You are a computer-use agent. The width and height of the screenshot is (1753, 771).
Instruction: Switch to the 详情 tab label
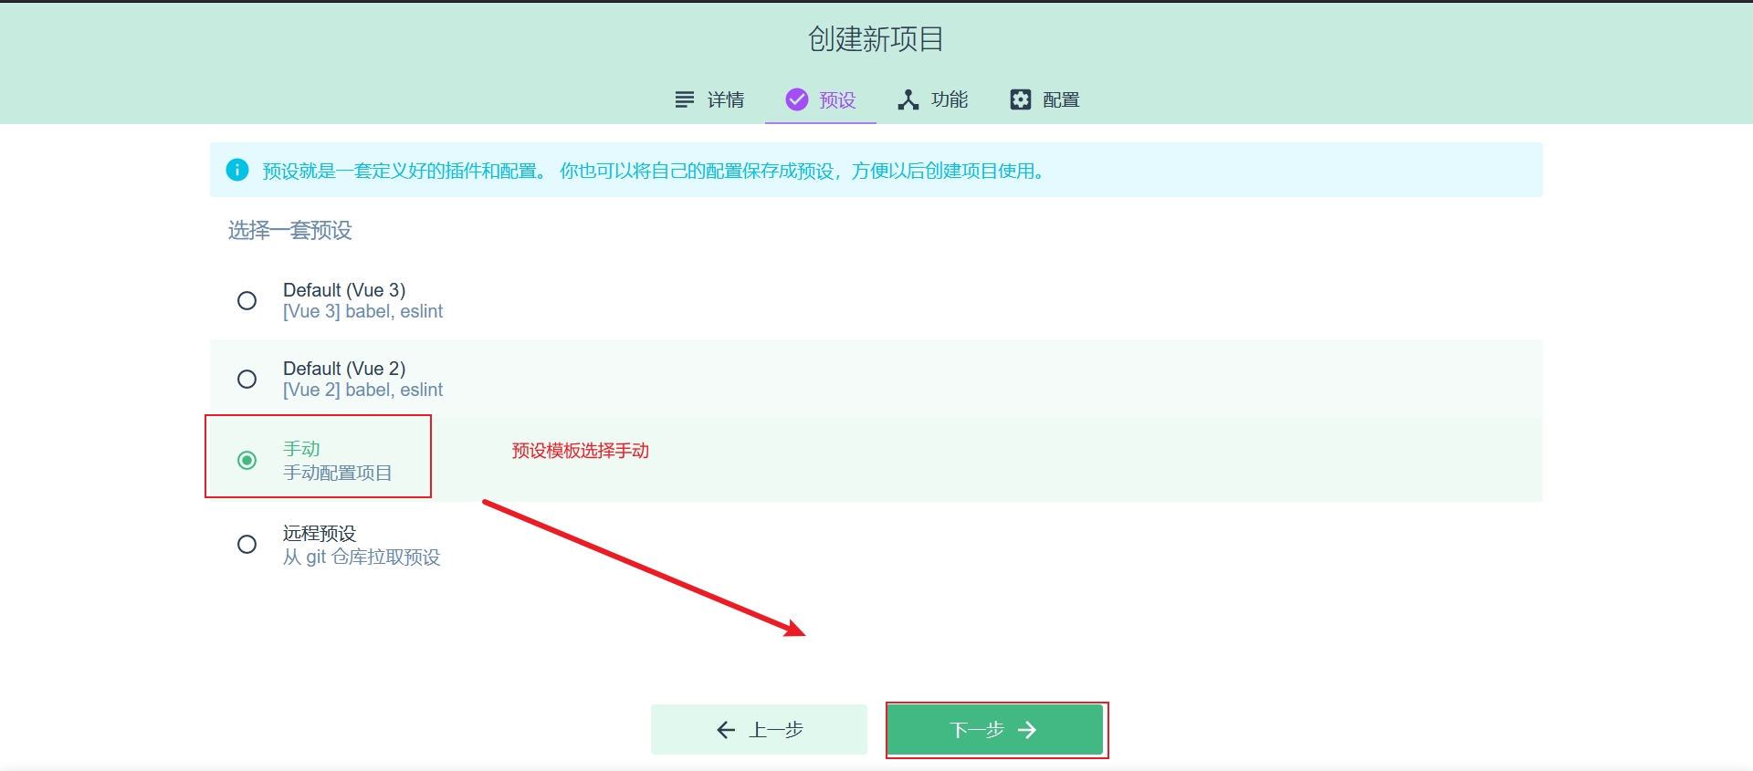point(726,99)
